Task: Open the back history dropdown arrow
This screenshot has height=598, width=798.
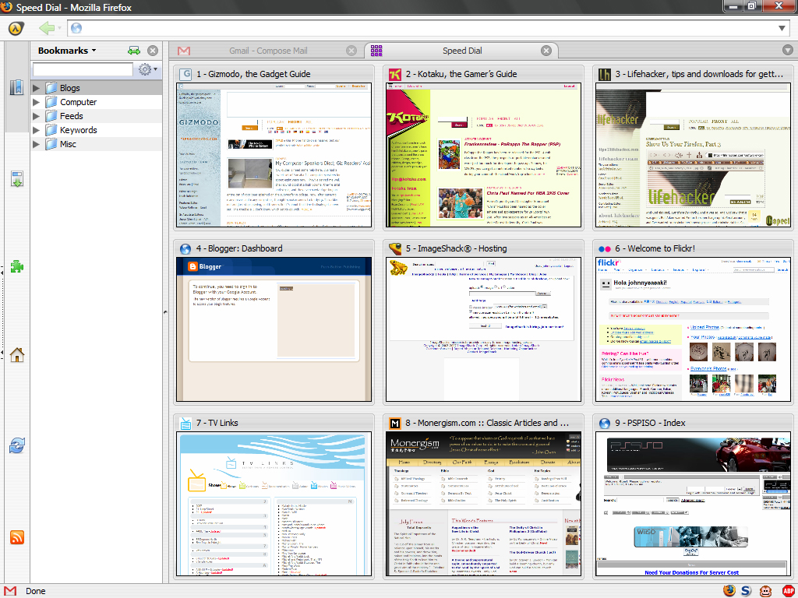Action: (59, 28)
